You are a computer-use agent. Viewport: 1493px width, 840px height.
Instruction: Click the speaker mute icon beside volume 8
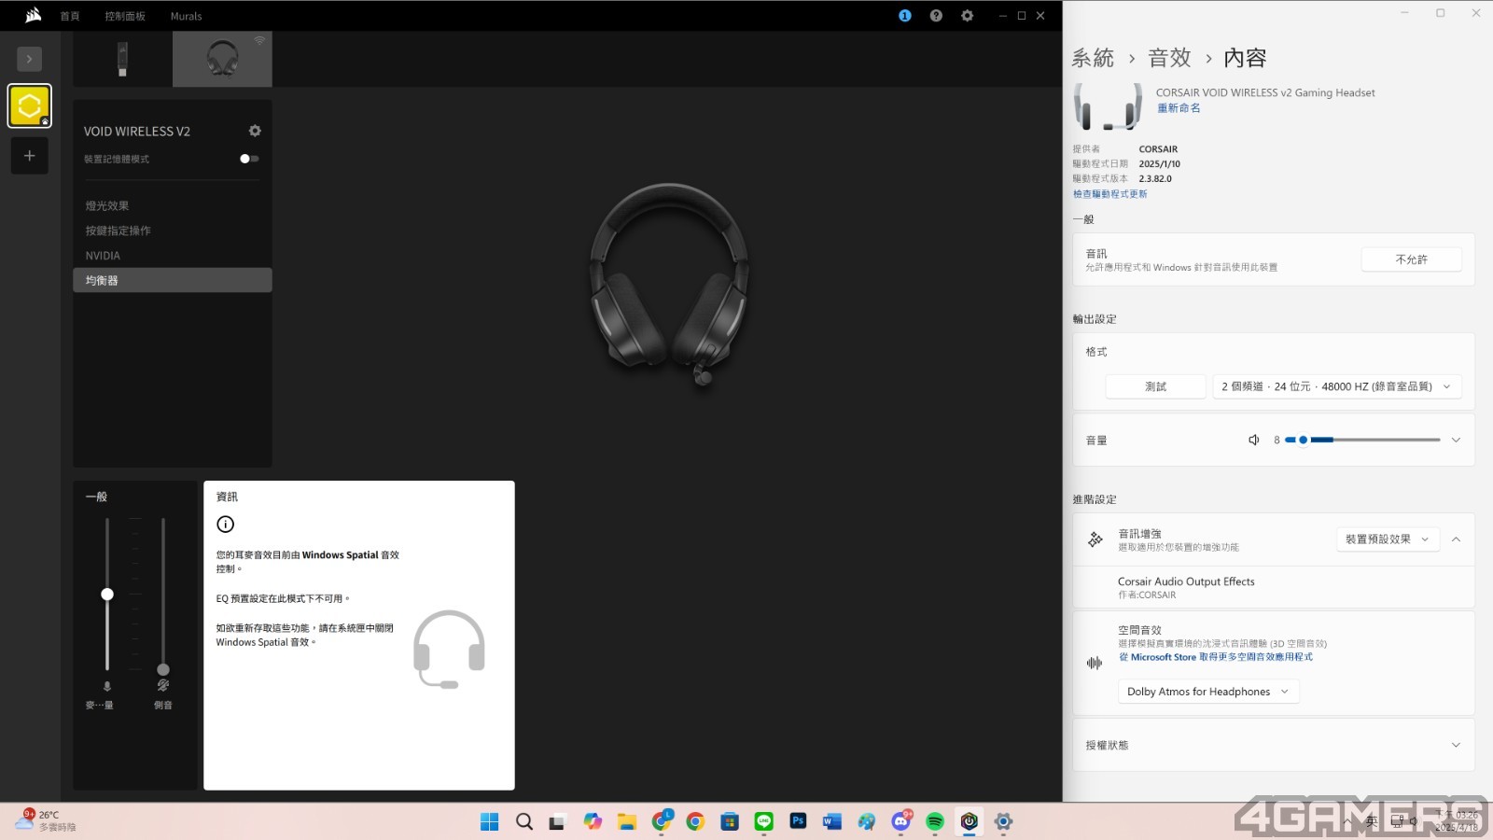(1254, 440)
